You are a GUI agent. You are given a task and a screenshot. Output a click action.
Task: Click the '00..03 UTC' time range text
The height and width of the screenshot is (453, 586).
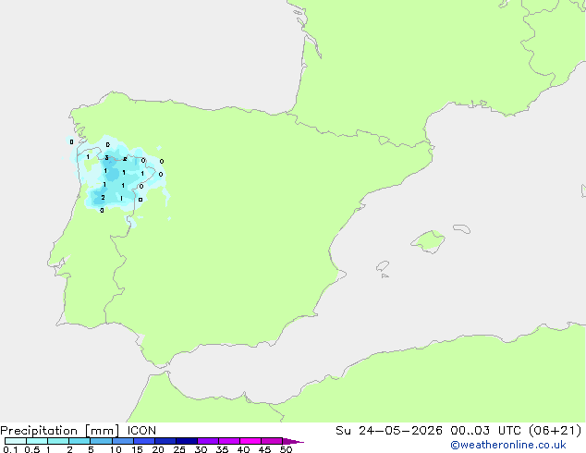486,431
